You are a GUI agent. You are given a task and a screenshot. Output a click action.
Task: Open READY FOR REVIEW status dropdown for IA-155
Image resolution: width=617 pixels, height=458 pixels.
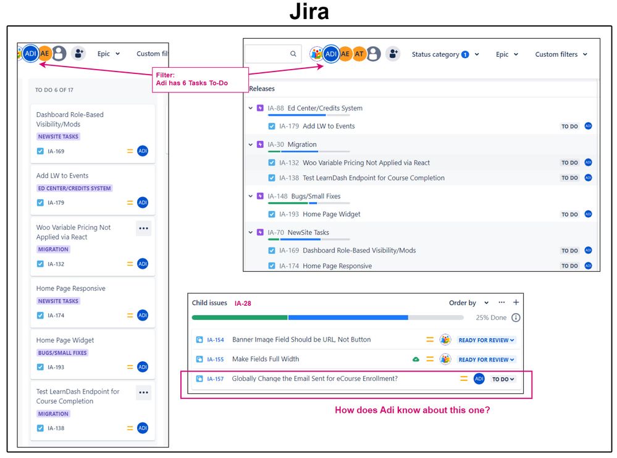[x=486, y=360]
